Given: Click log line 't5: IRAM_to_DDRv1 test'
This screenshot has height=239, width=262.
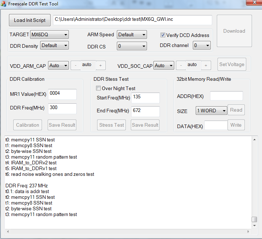Looking at the screenshot, I should pos(31,168).
